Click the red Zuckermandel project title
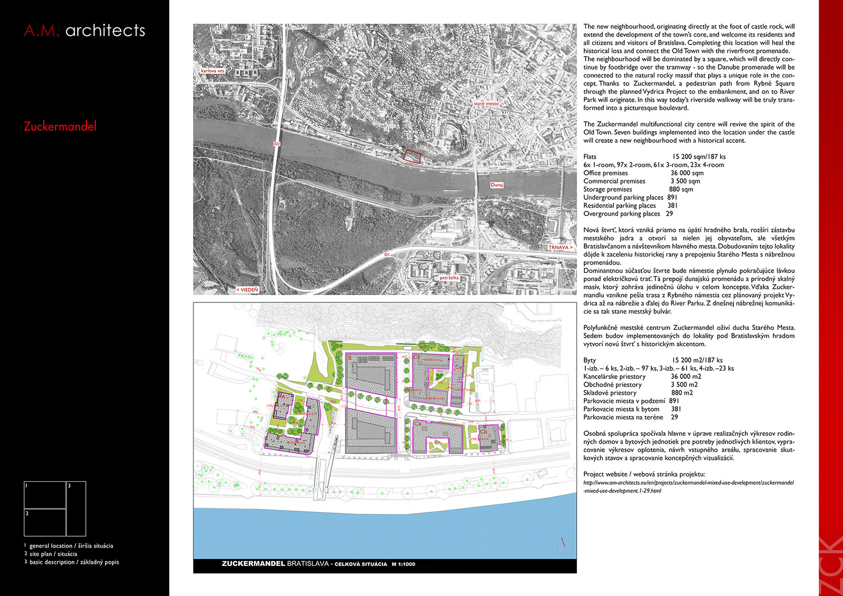 click(x=61, y=126)
